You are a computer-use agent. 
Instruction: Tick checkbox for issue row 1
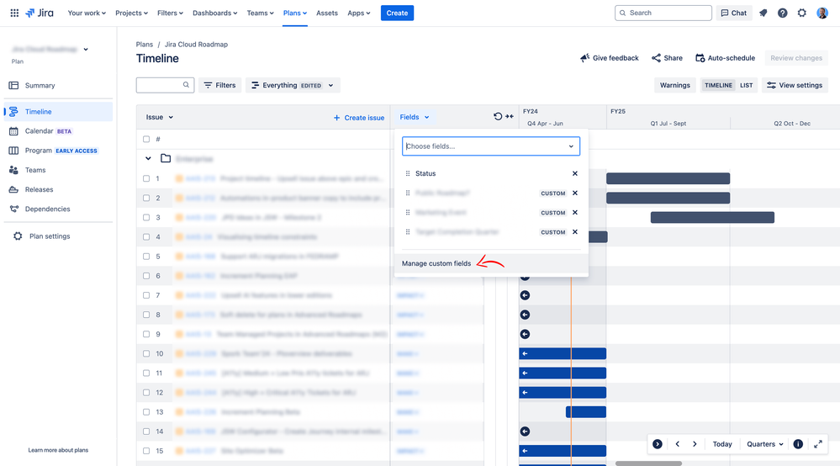click(x=146, y=178)
